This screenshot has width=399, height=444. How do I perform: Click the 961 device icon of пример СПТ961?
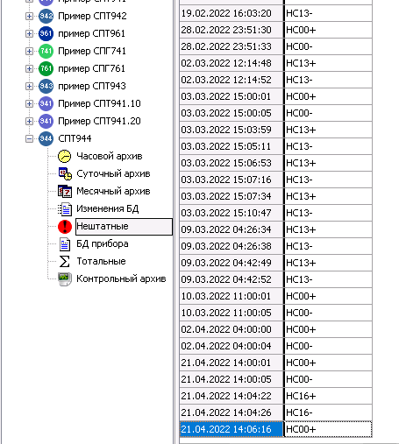tap(46, 33)
